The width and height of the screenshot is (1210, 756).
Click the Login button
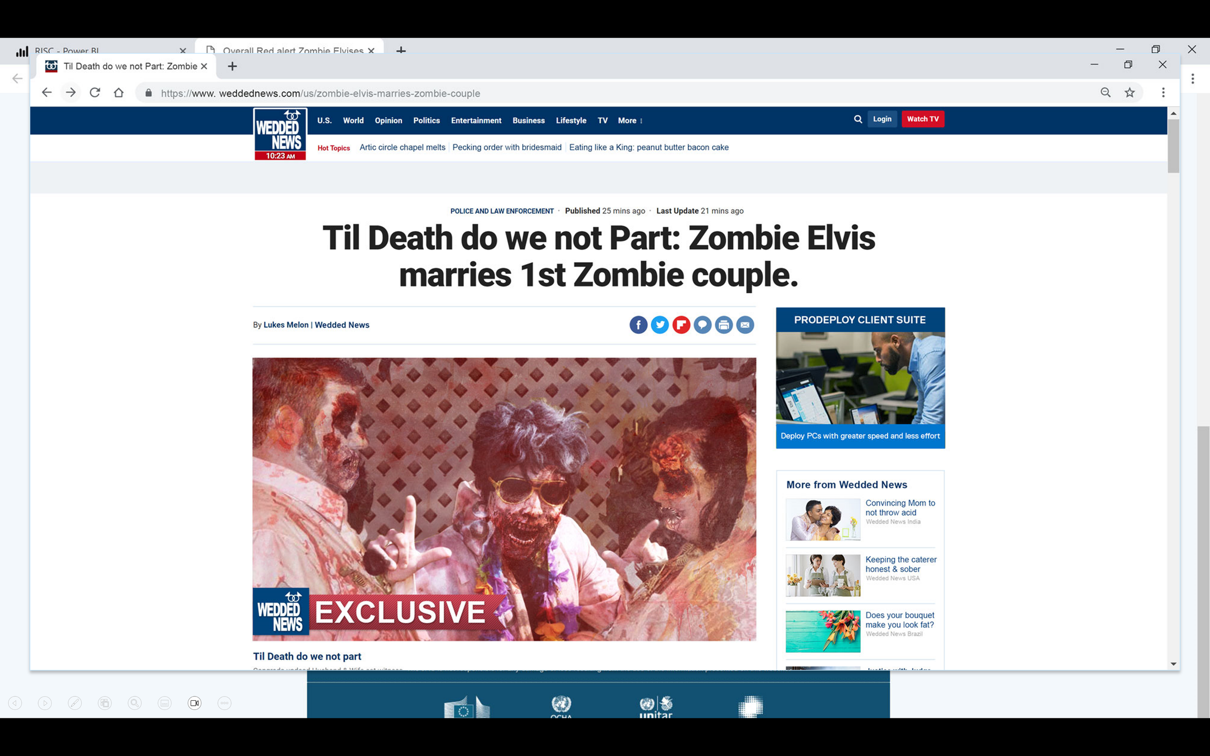tap(882, 119)
